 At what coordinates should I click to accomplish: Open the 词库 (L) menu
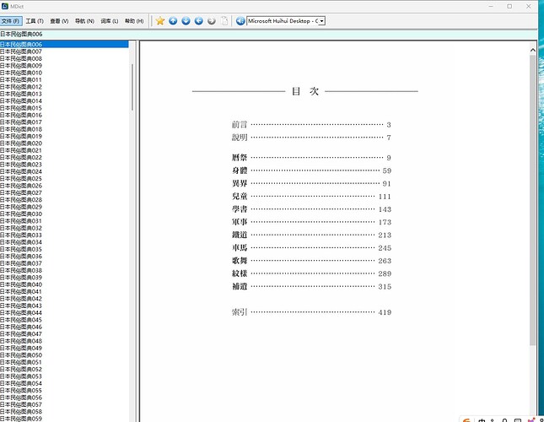(x=110, y=21)
